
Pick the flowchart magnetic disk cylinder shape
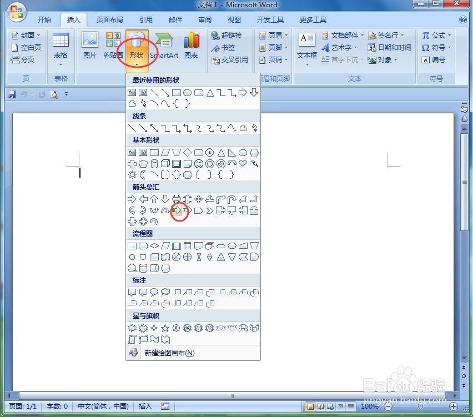point(143,268)
